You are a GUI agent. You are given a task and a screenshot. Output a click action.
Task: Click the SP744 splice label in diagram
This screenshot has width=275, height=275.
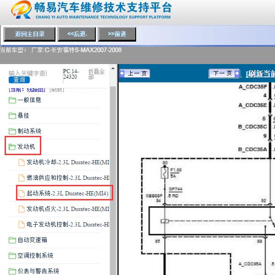(176, 189)
